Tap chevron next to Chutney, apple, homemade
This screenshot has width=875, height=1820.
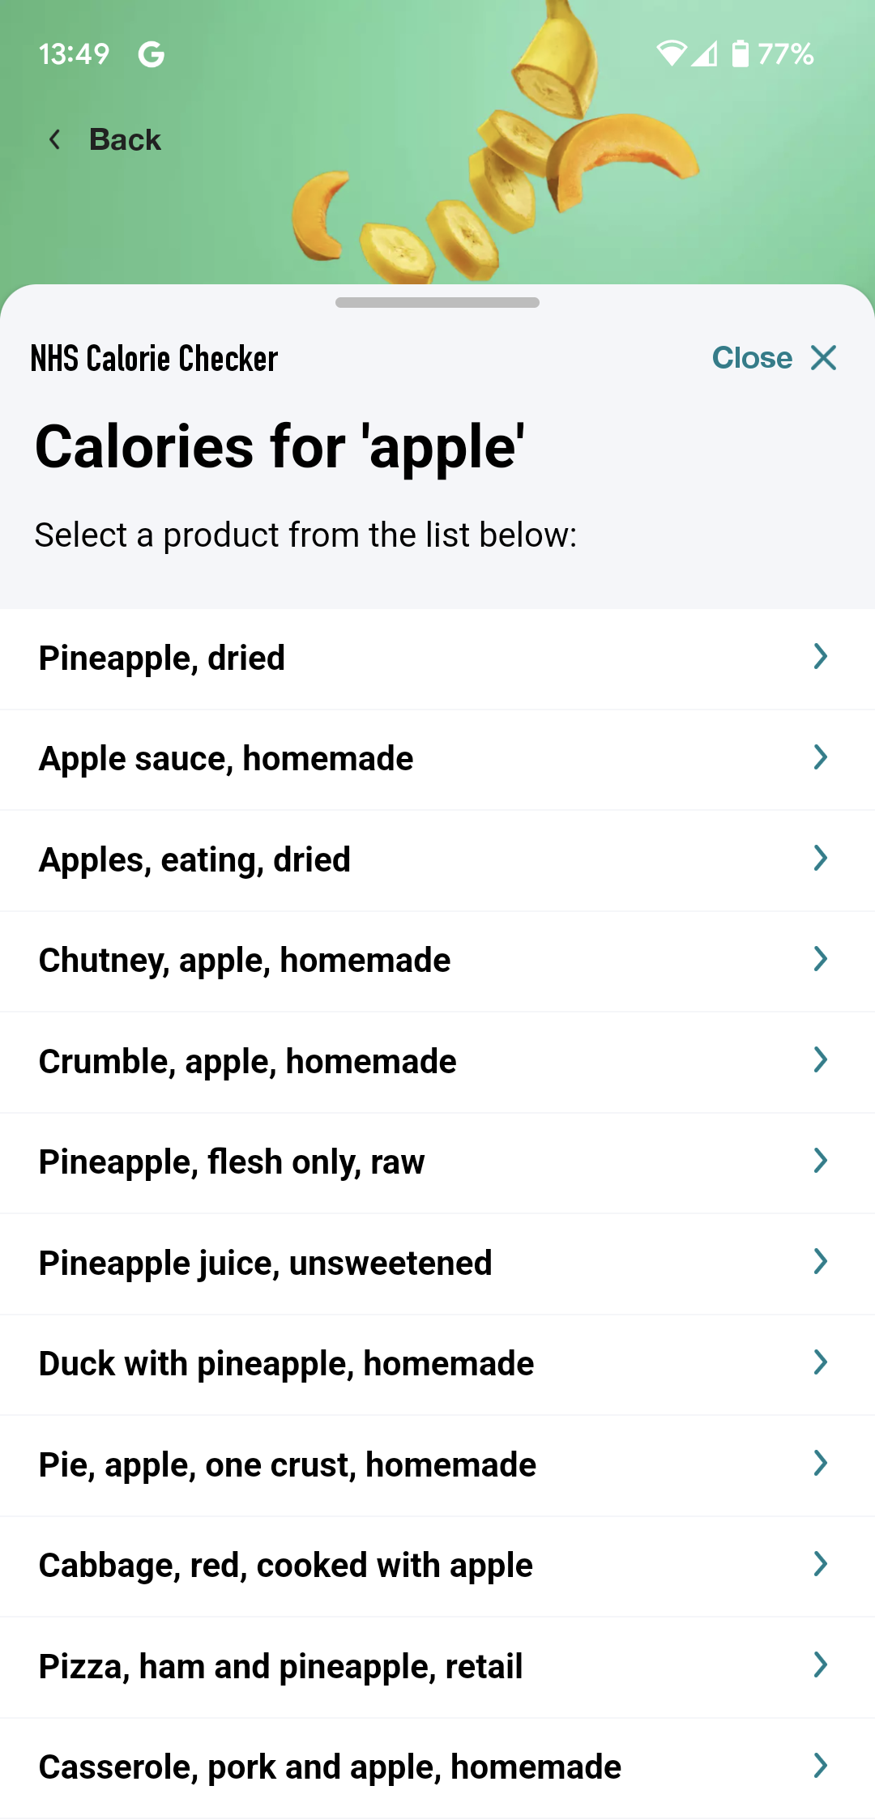click(x=820, y=959)
